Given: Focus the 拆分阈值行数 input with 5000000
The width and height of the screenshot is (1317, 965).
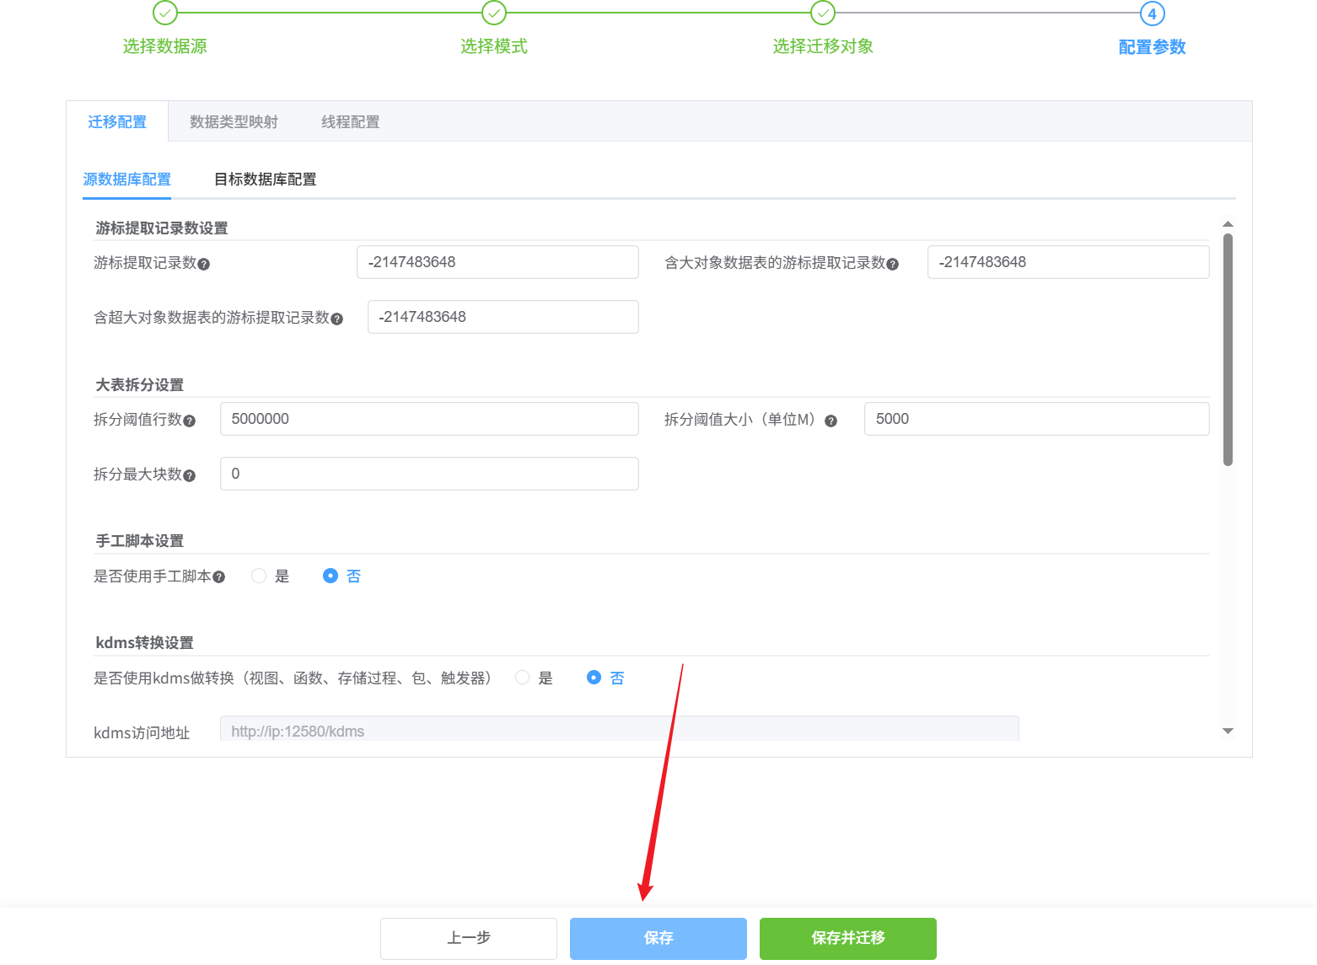Looking at the screenshot, I should 429,419.
